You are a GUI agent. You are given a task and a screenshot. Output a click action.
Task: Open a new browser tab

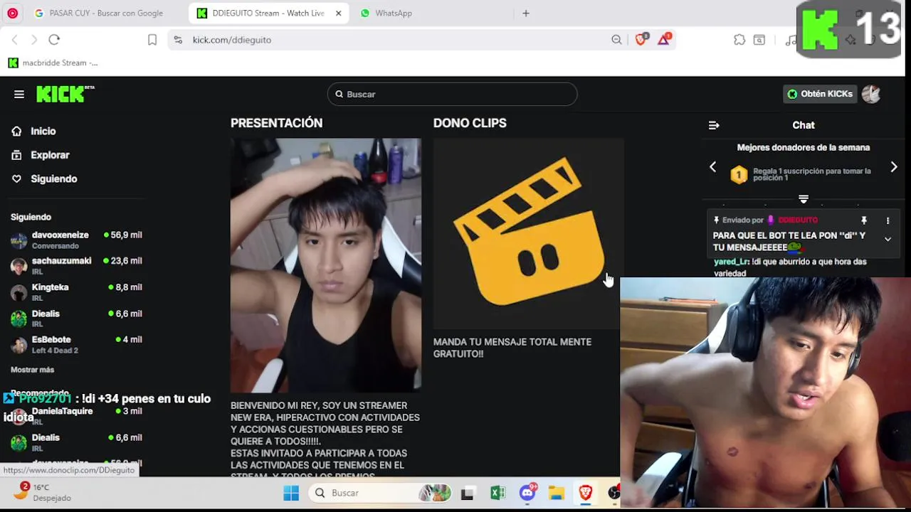(526, 13)
